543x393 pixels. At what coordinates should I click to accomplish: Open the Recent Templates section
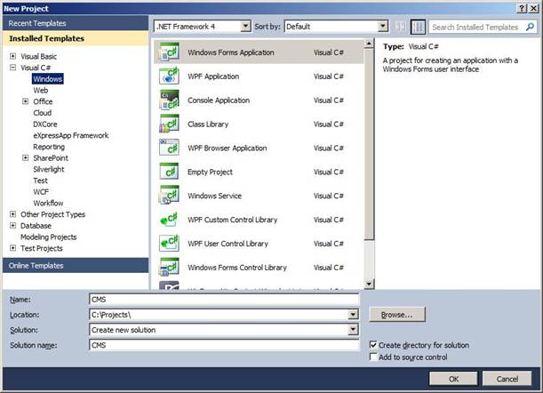pos(76,23)
